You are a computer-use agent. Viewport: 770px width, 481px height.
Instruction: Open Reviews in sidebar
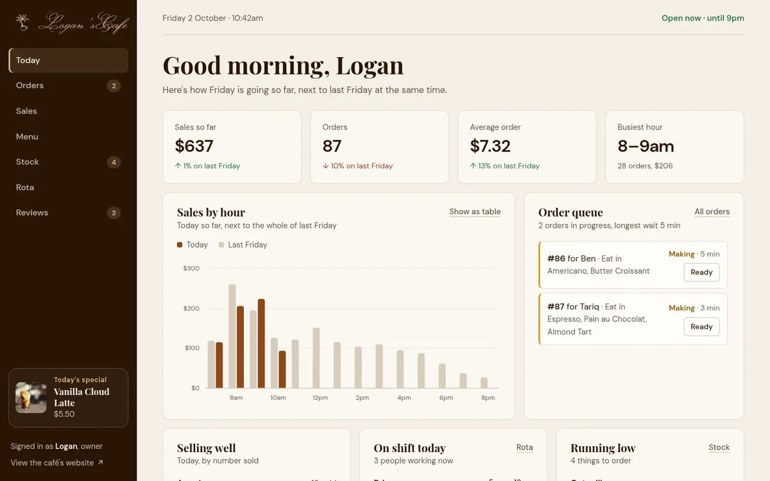[x=69, y=212]
